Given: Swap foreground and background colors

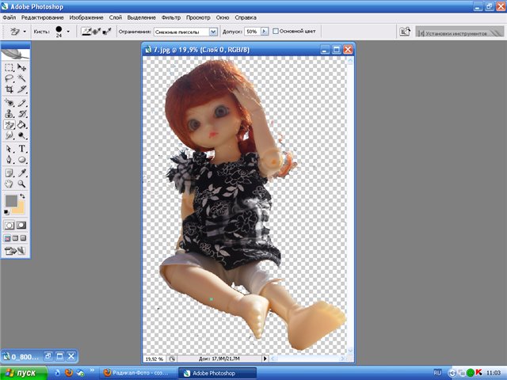Looking at the screenshot, I should click(24, 196).
